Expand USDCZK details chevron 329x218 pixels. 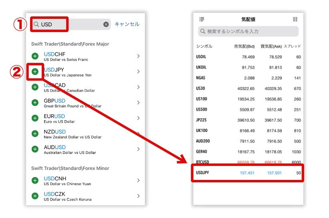click(x=138, y=196)
